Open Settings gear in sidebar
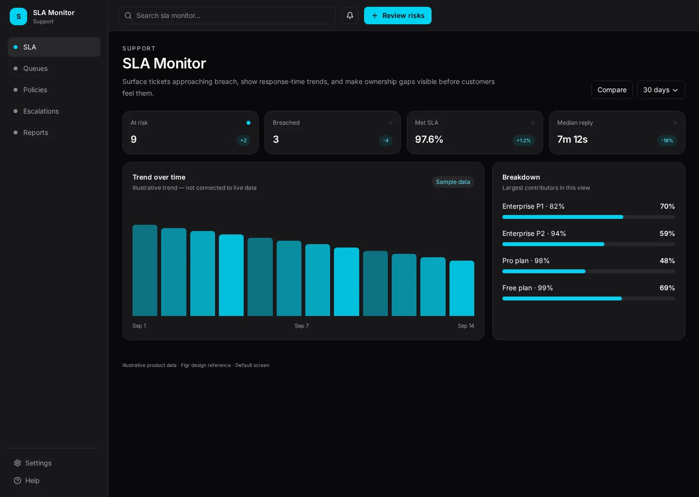Viewport: 699px width, 497px height. click(17, 463)
